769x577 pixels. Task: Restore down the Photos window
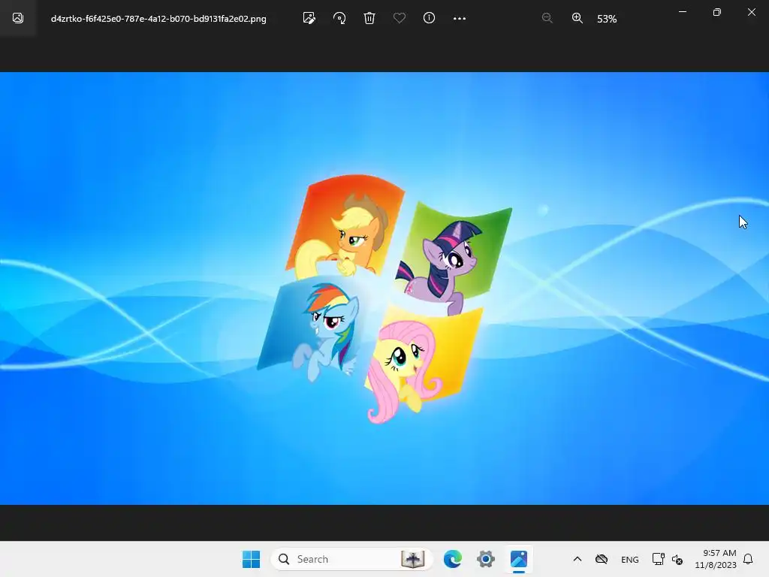tap(717, 12)
